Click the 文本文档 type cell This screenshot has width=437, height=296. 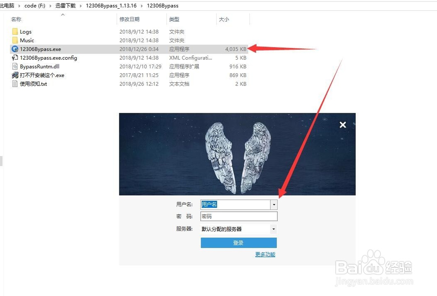pos(179,84)
